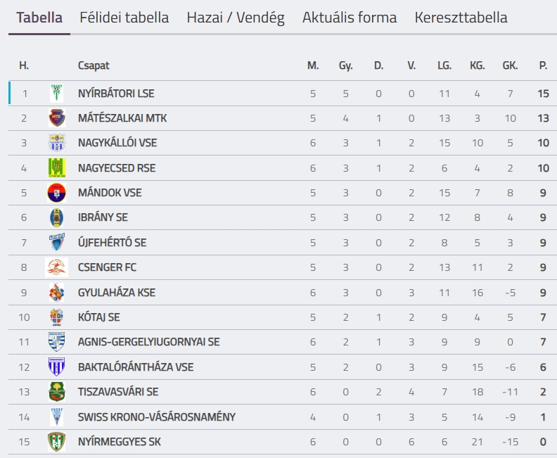
Task: Click the Nyírbátori LSE team crest
Action: (x=56, y=93)
